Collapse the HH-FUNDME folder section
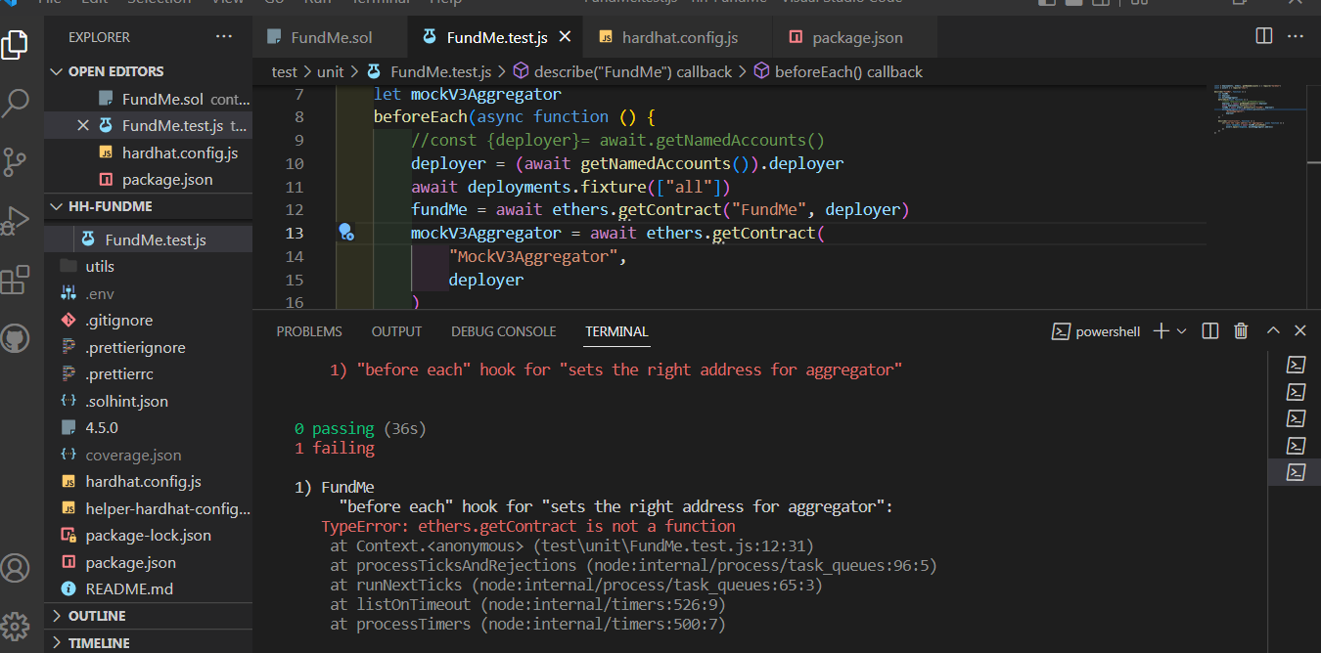This screenshot has height=653, width=1321. tap(148, 206)
